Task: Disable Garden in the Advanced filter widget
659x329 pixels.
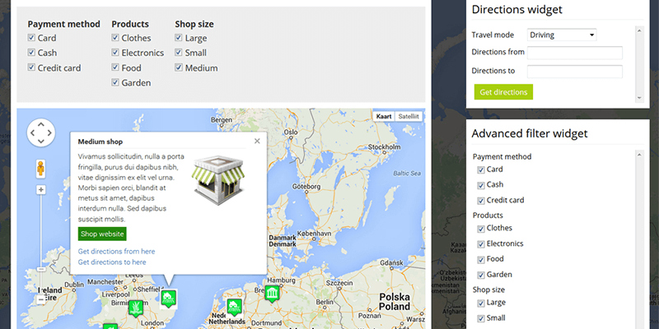Action: pos(482,275)
